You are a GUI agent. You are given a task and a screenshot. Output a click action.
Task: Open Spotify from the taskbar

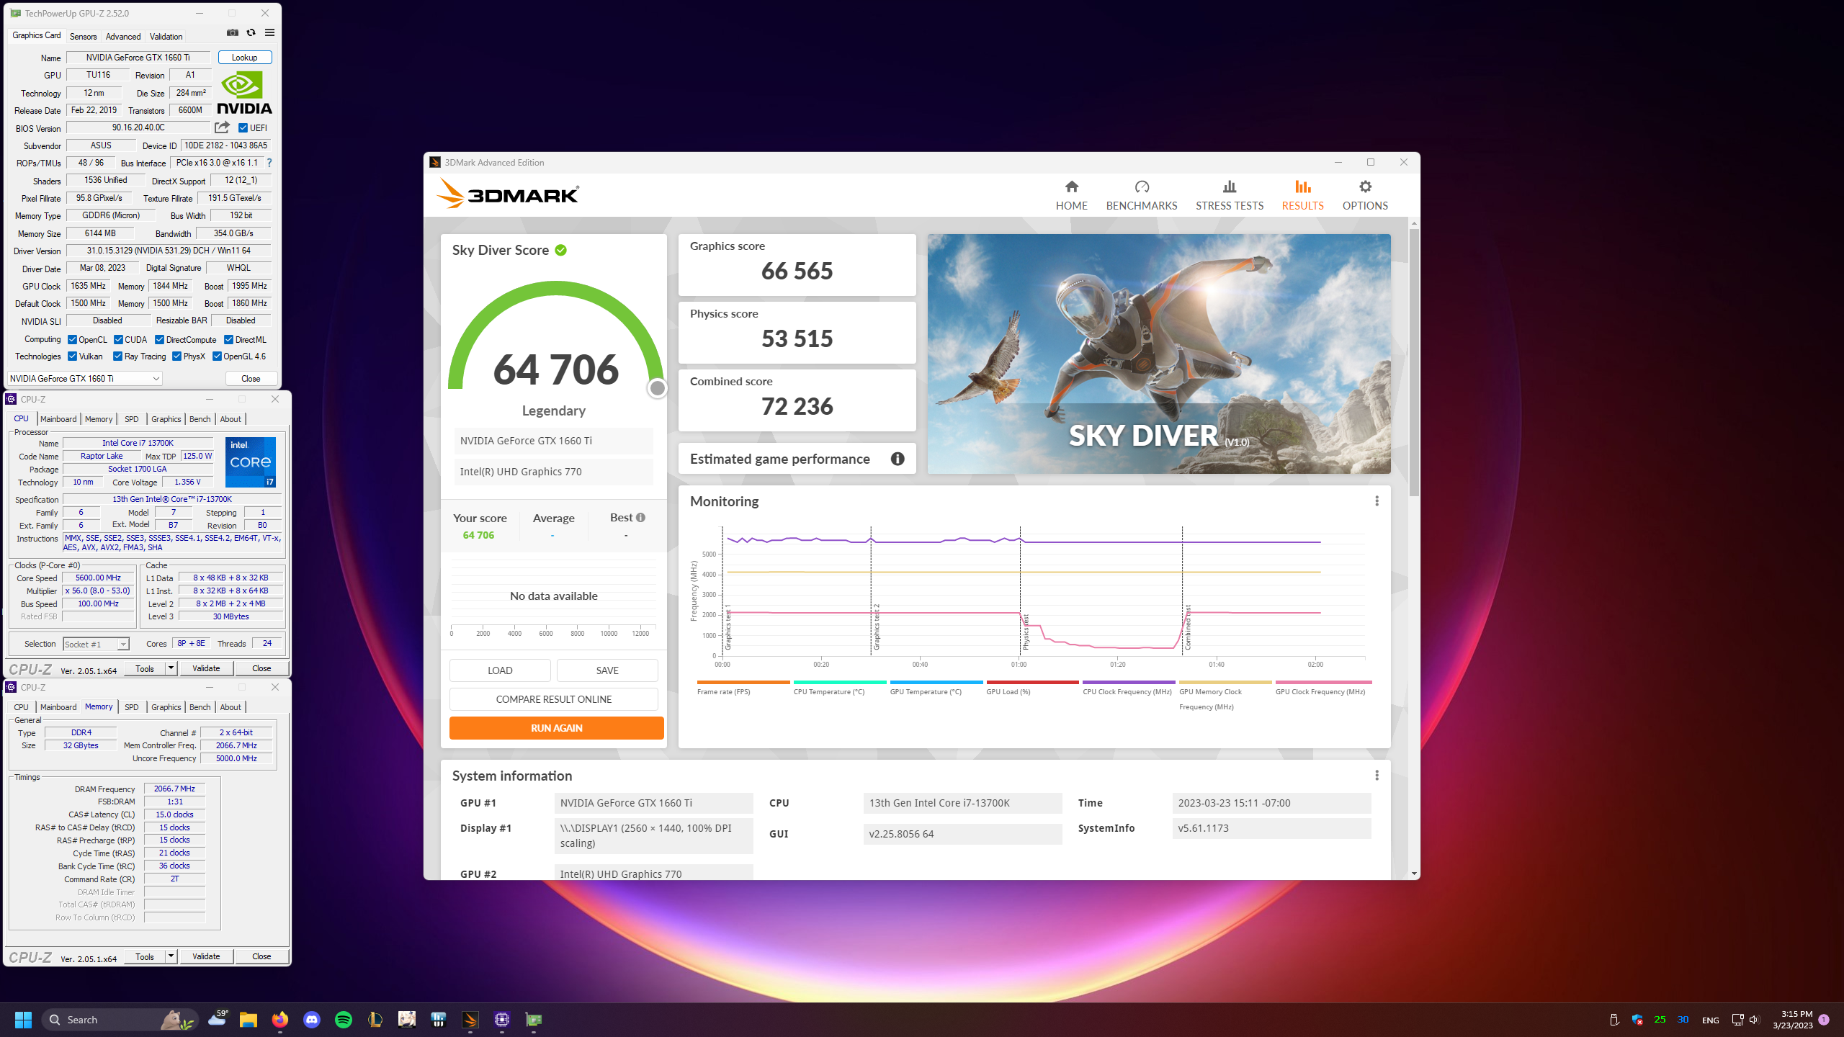point(344,1020)
